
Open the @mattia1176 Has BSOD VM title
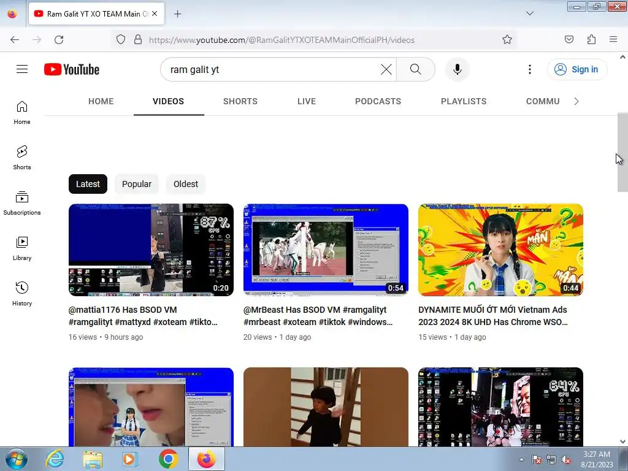[143, 316]
